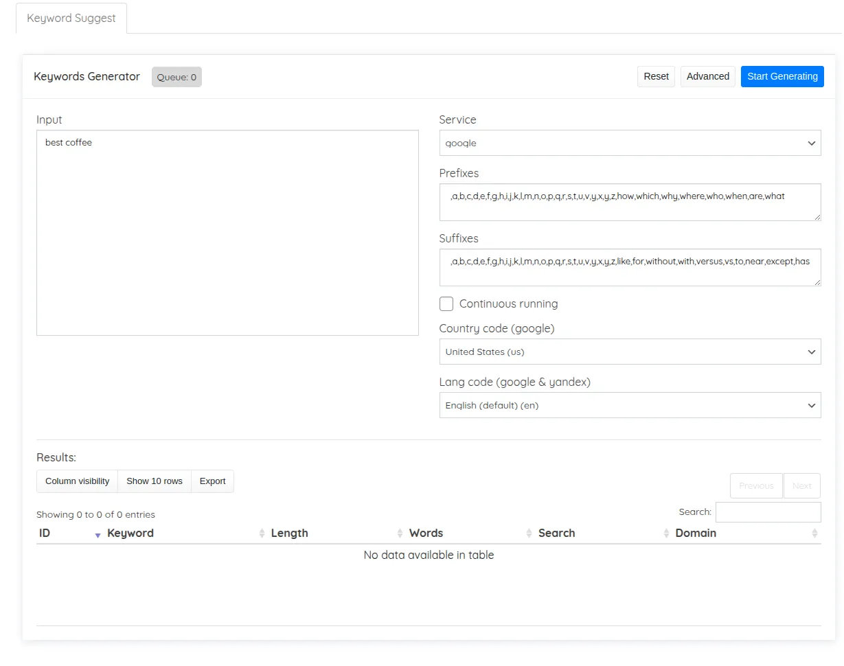
Task: Click into the Prefixes text box
Action: click(629, 203)
